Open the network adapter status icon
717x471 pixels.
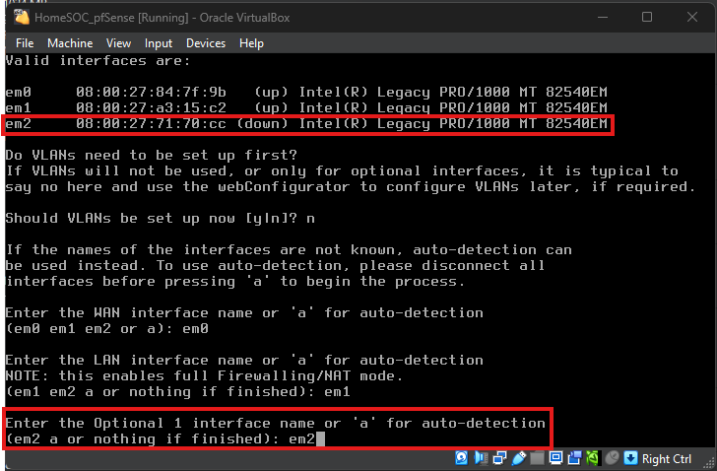tap(499, 458)
